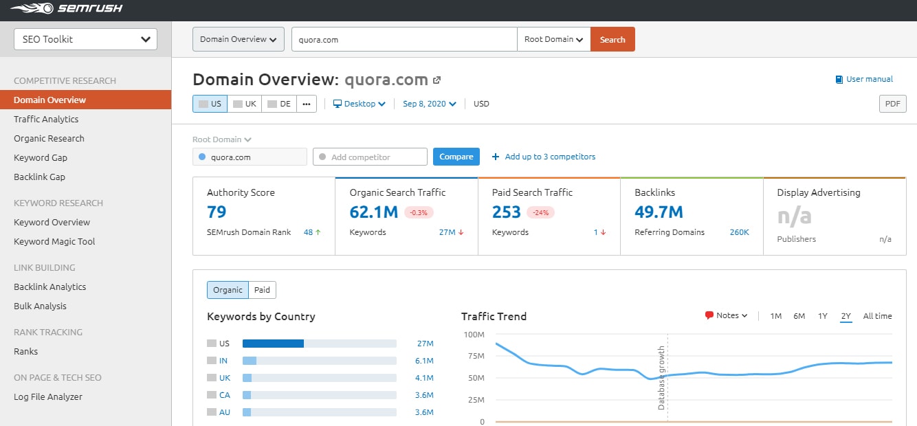Image resolution: width=917 pixels, height=426 pixels.
Task: Click the SEMrush Domain Rank value 48
Action: pos(308,232)
